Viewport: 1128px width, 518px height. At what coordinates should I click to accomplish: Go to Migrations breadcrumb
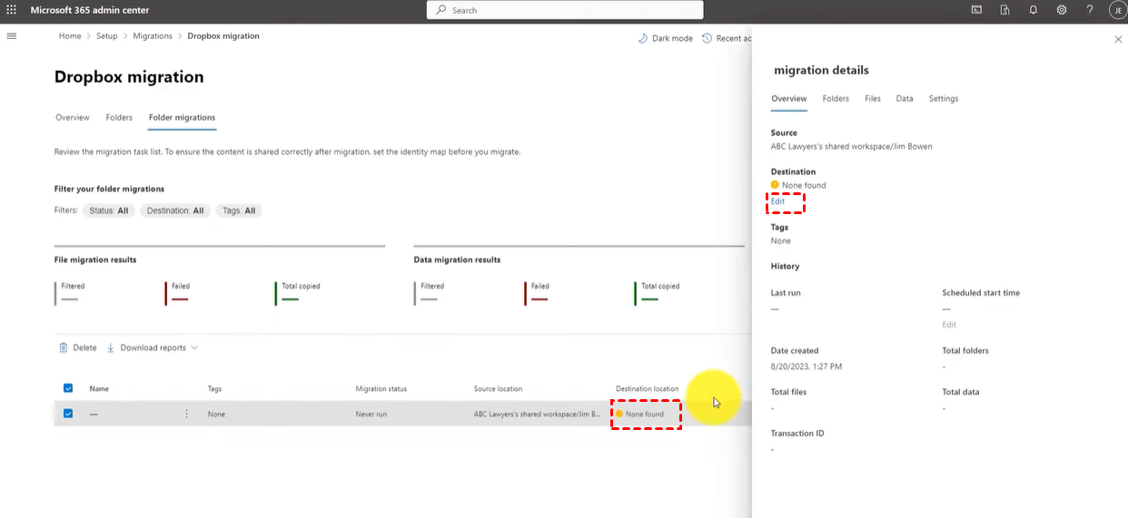[x=153, y=36]
